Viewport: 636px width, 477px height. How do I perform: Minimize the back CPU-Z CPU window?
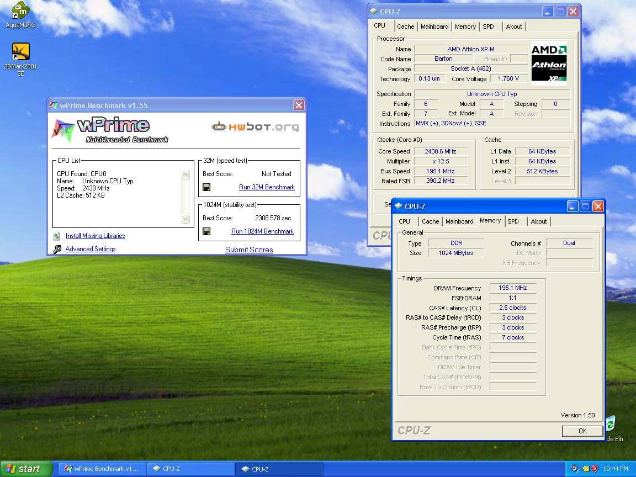[x=548, y=12]
